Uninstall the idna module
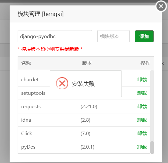The width and height of the screenshot is (168, 163). [x=142, y=120]
